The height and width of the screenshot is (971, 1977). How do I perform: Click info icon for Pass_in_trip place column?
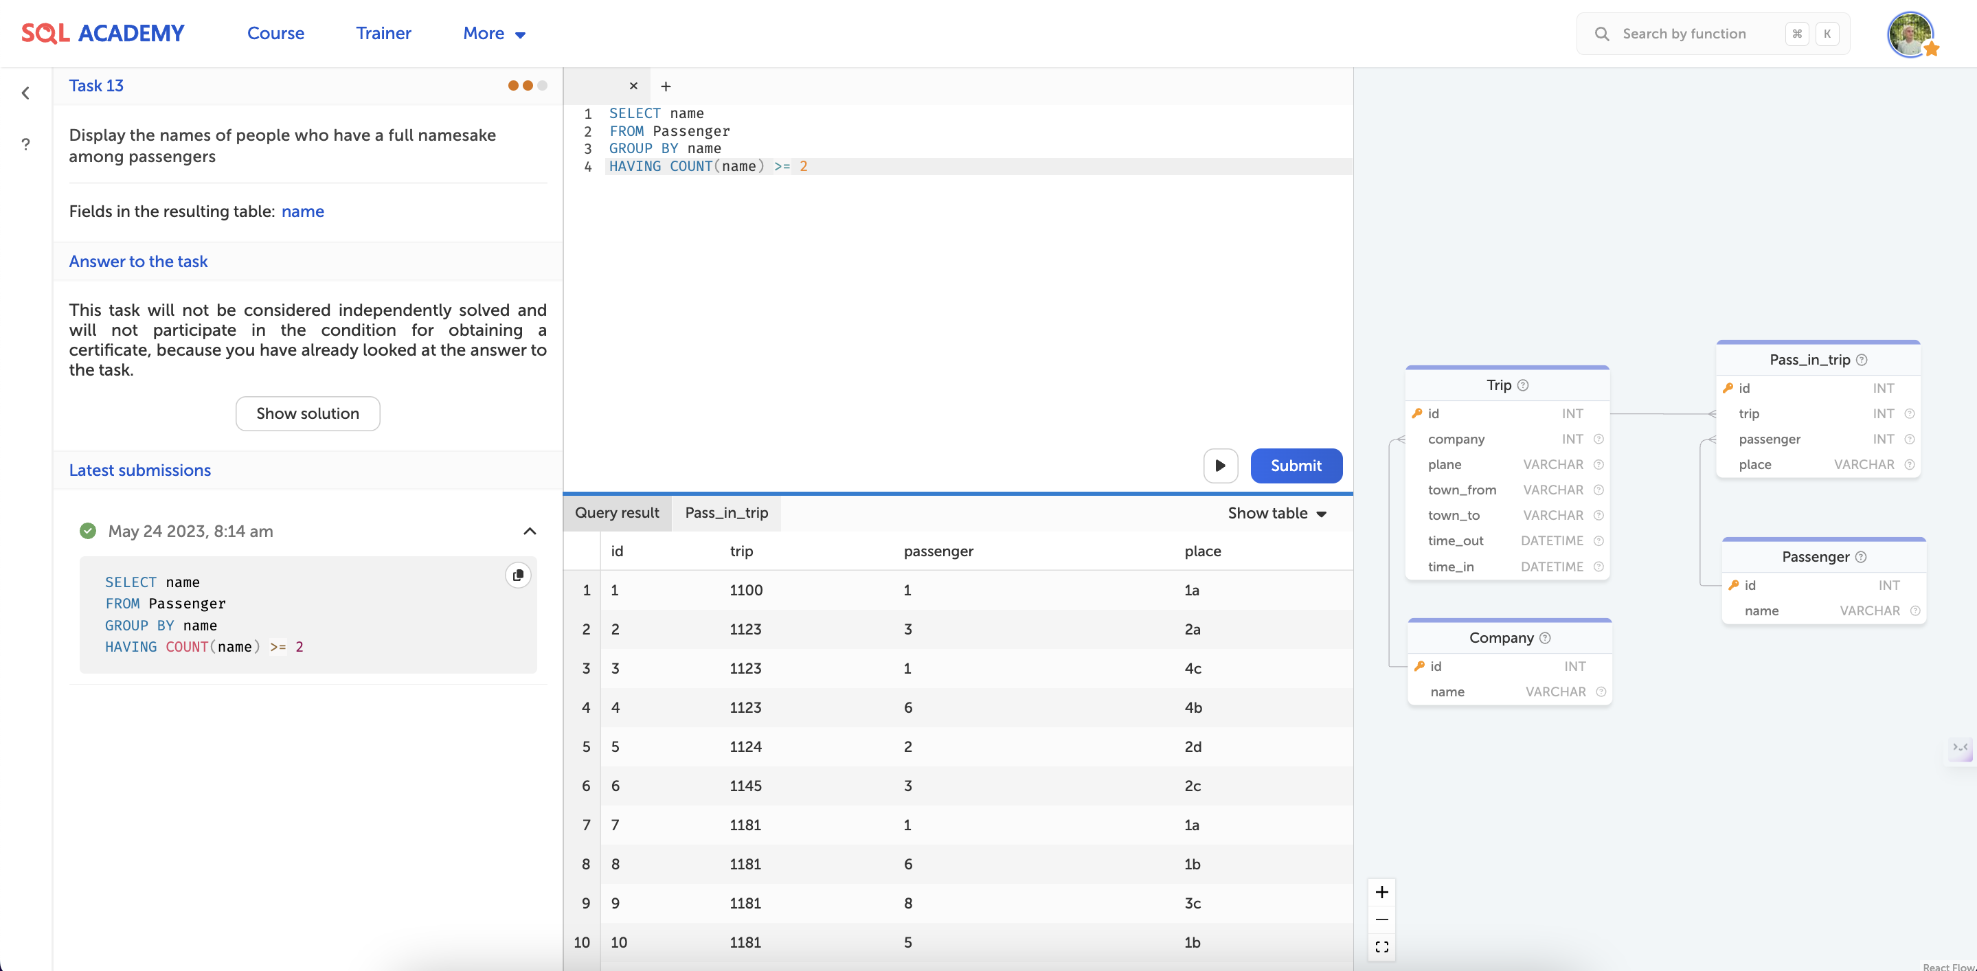(x=1910, y=465)
